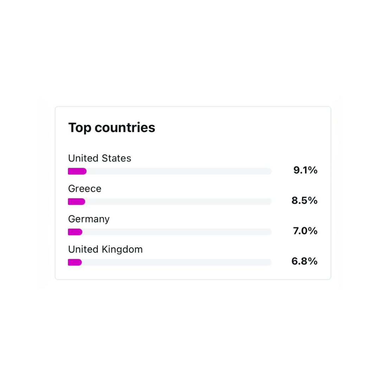This screenshot has width=380, height=380.
Task: Select the United States country label
Action: coord(100,158)
